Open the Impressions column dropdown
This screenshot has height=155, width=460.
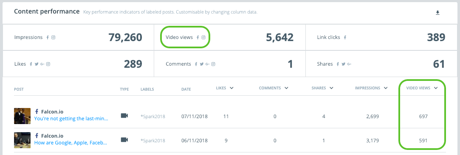(x=386, y=88)
